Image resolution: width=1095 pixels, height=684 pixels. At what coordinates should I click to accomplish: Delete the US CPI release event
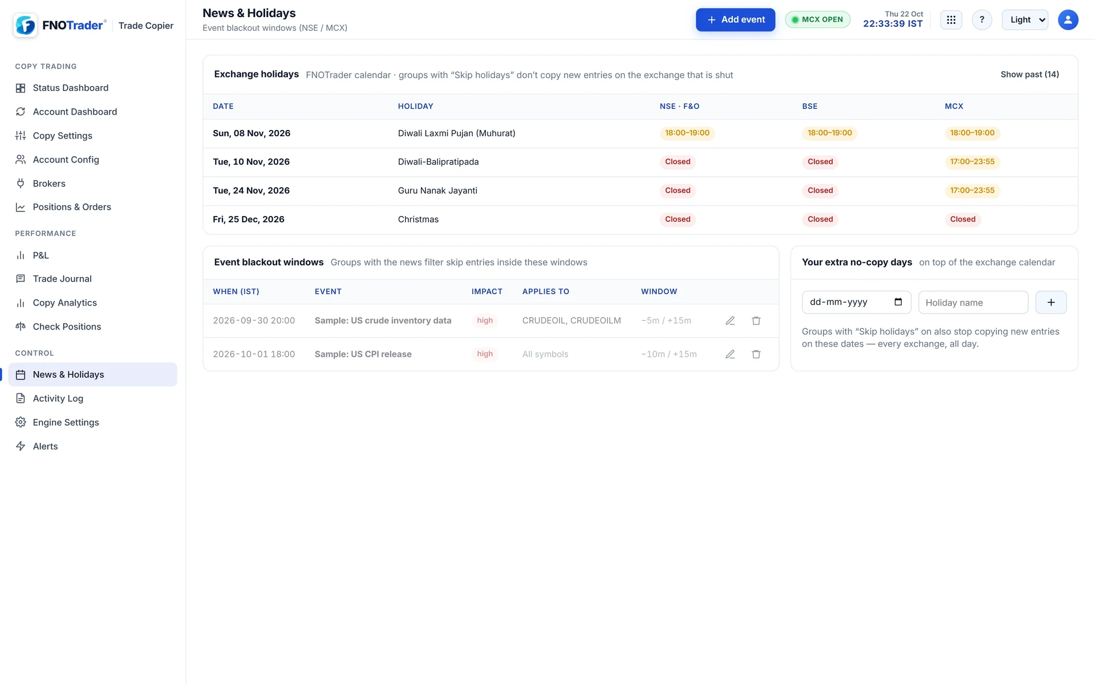(x=756, y=355)
